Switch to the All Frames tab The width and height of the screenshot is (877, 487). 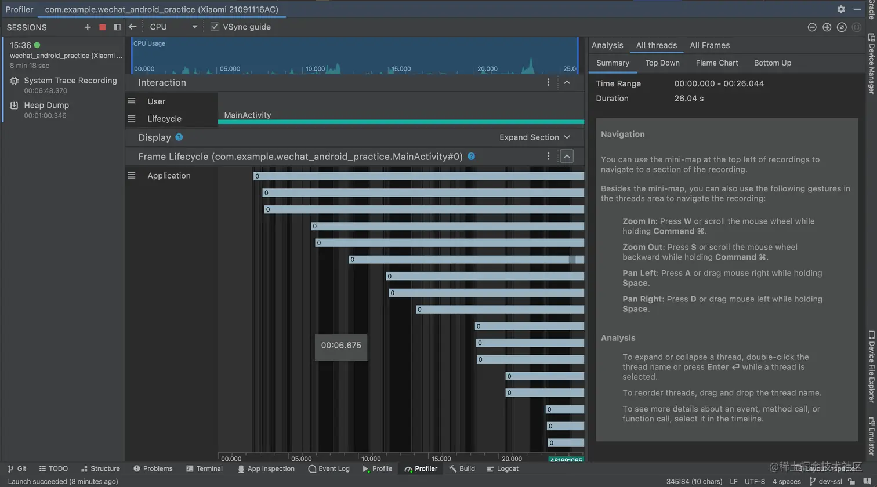pos(710,45)
